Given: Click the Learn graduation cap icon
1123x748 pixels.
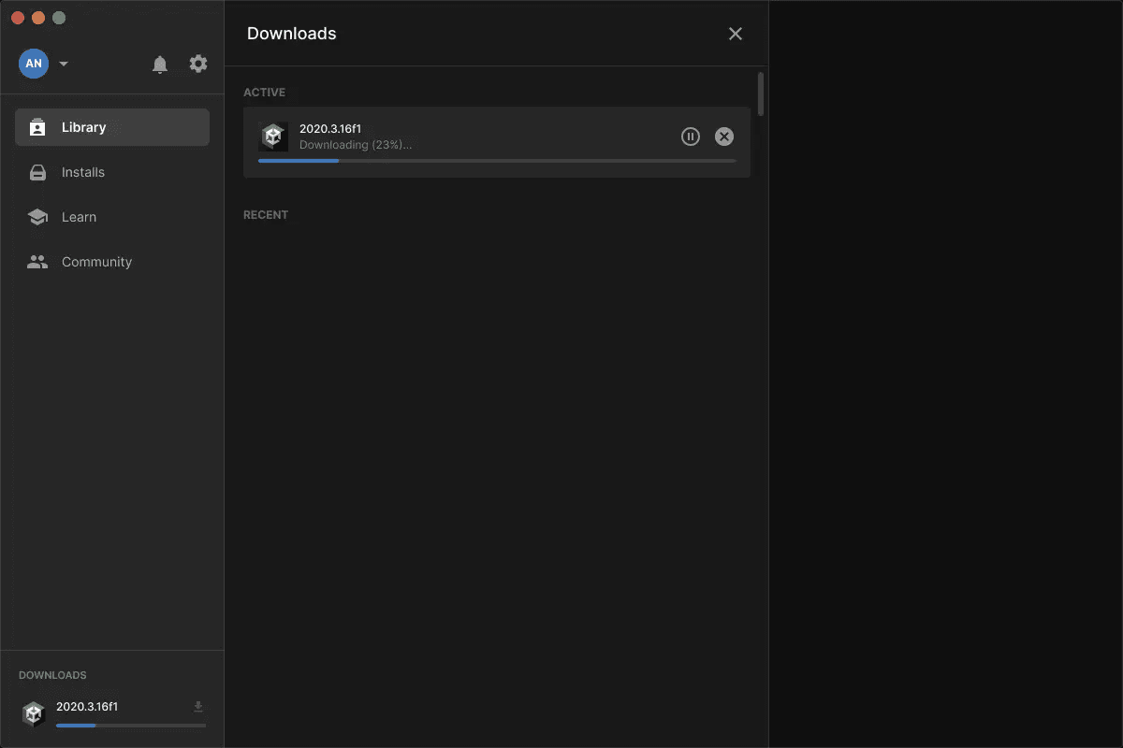Looking at the screenshot, I should point(37,217).
